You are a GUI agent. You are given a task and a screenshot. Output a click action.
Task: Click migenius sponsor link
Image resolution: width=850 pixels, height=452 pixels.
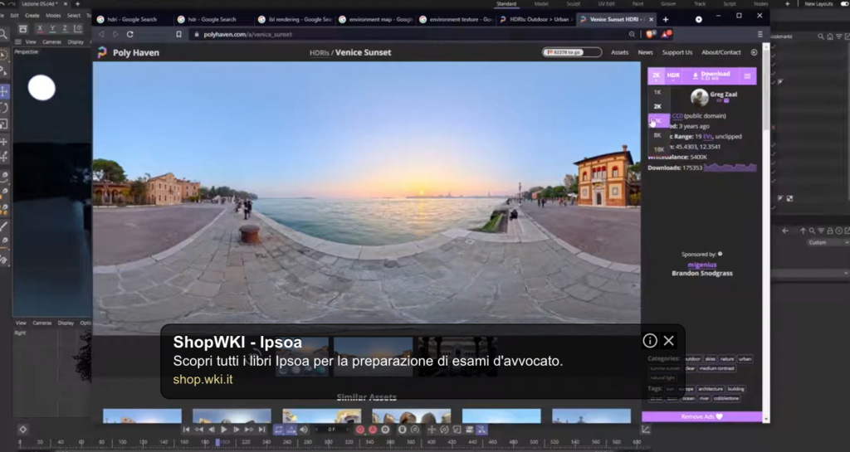[x=702, y=265]
